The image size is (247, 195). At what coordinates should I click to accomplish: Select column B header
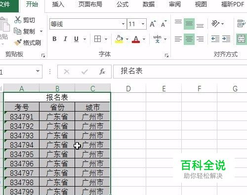(57, 88)
